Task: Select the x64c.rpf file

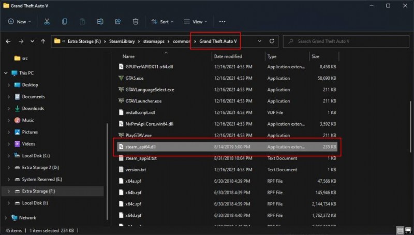Action: 134,204
